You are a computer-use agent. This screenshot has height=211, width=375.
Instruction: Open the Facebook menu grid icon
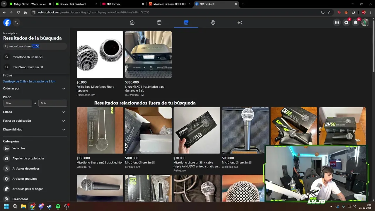337,23
